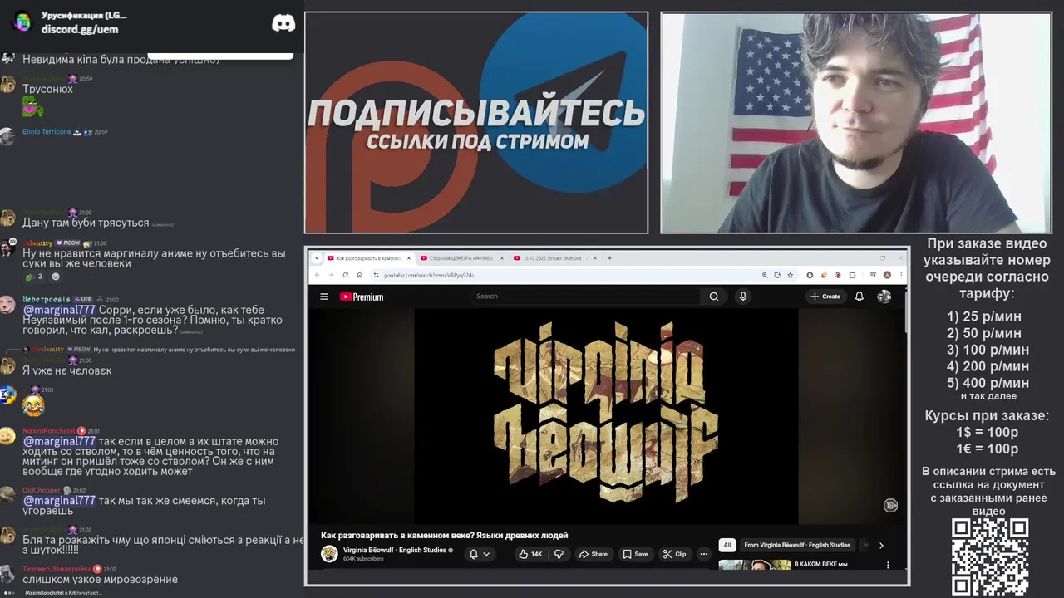Image resolution: width=1064 pixels, height=598 pixels.
Task: Click the 18+ age badge on the video
Action: pos(890,506)
